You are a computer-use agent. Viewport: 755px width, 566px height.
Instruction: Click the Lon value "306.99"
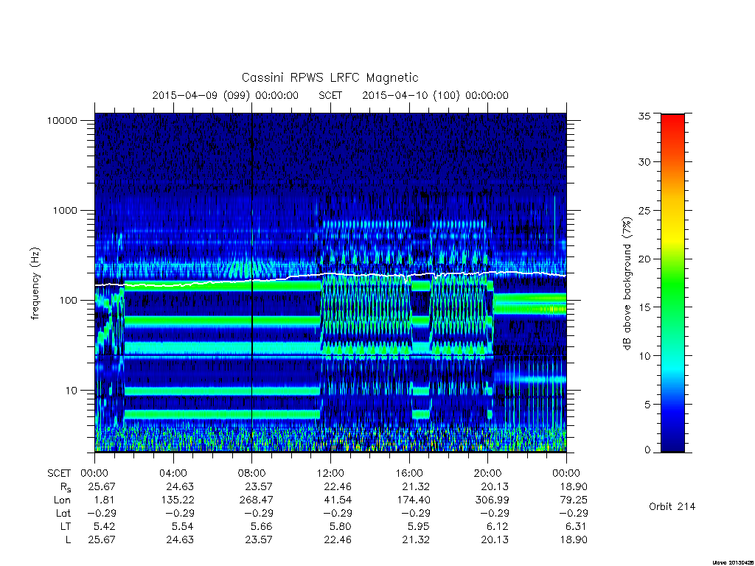click(492, 500)
